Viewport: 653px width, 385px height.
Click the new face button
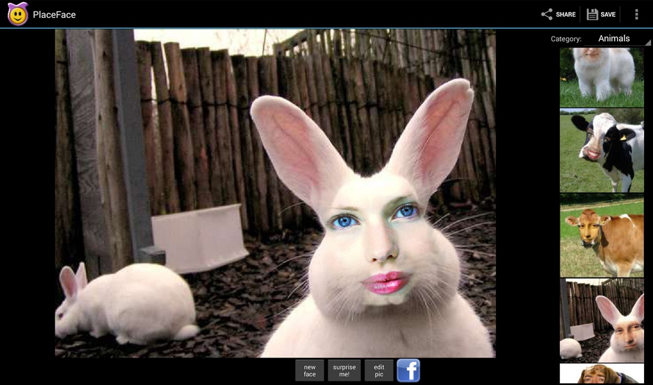coord(309,370)
